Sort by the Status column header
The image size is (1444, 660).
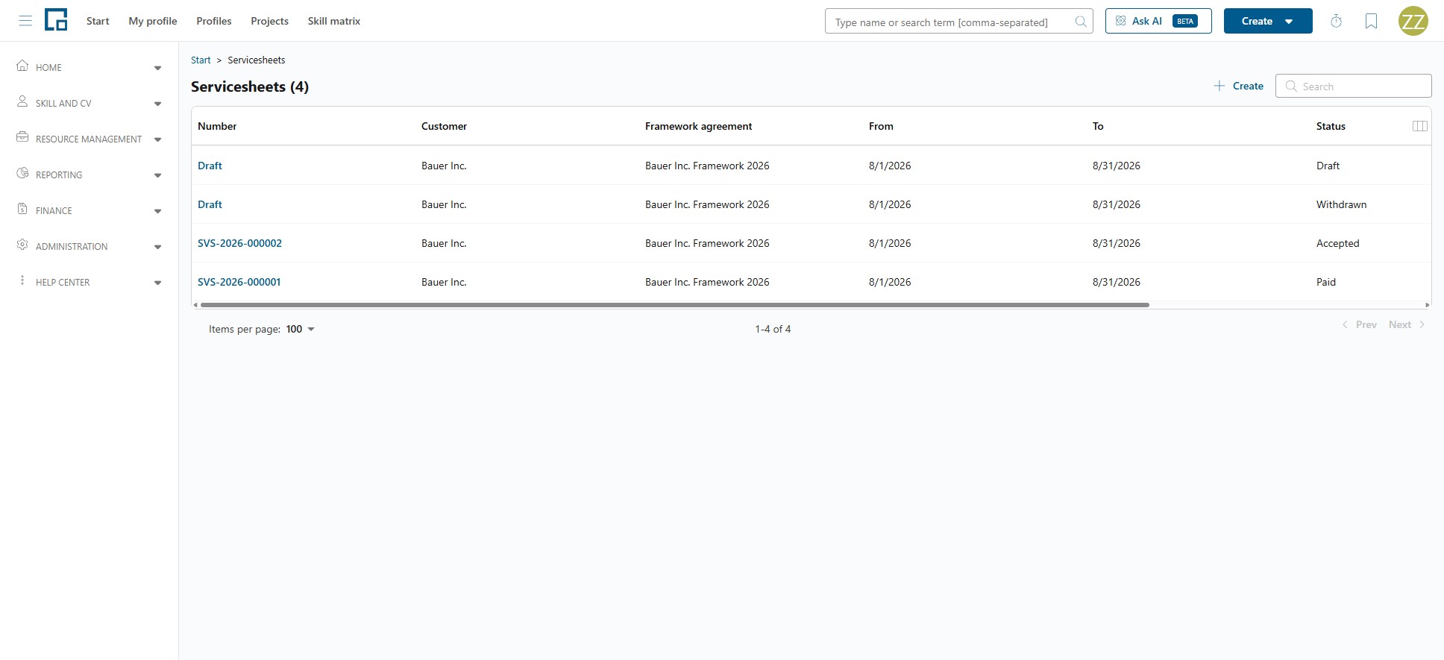point(1331,126)
